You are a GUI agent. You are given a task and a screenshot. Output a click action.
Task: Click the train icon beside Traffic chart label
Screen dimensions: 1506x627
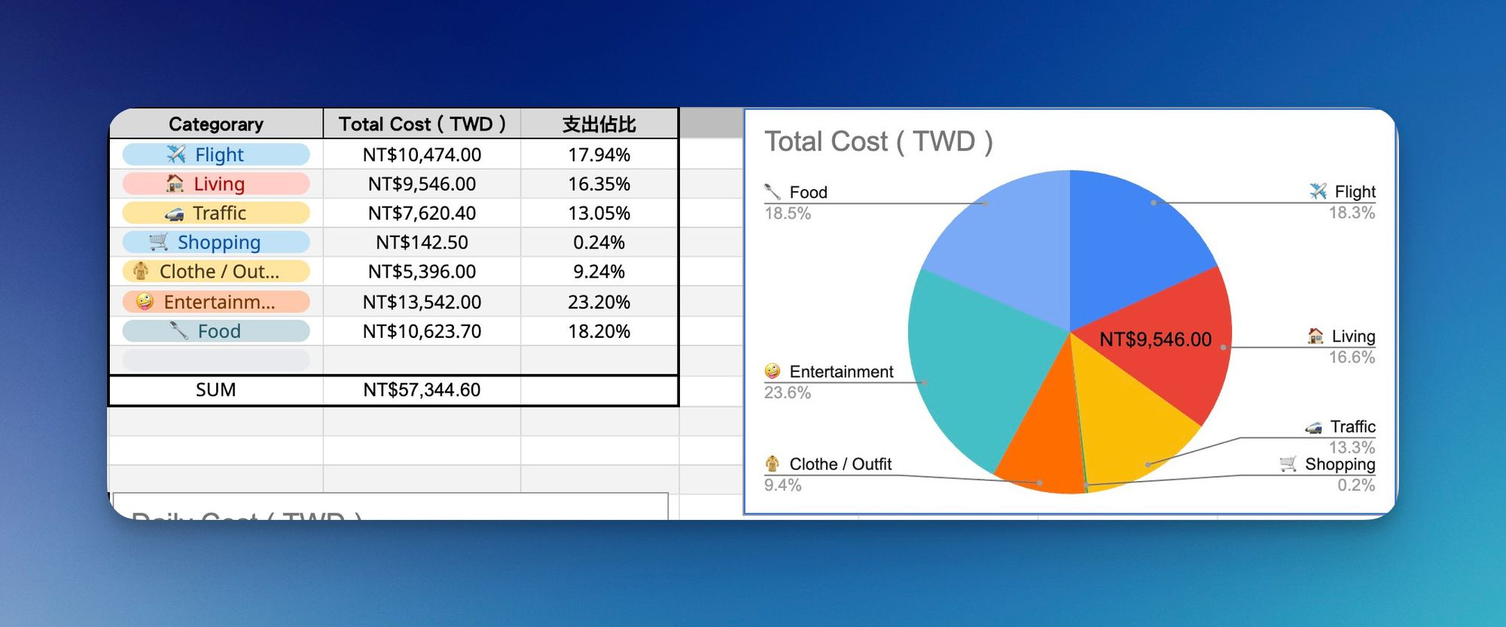tap(1313, 427)
